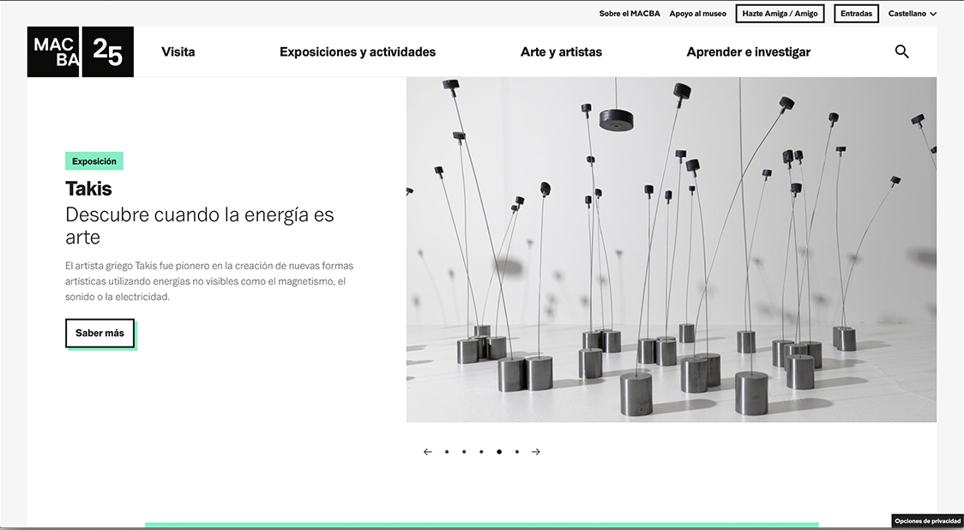Open Opciones de privacidad panel
This screenshot has height=530, width=964.
click(928, 521)
